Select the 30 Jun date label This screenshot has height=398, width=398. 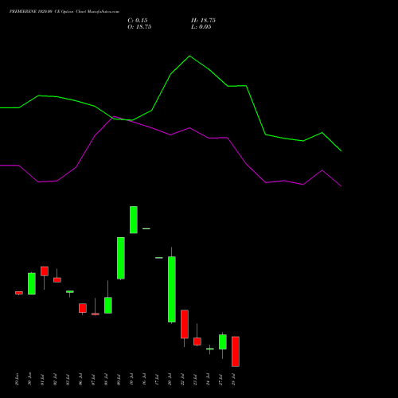(x=29, y=379)
